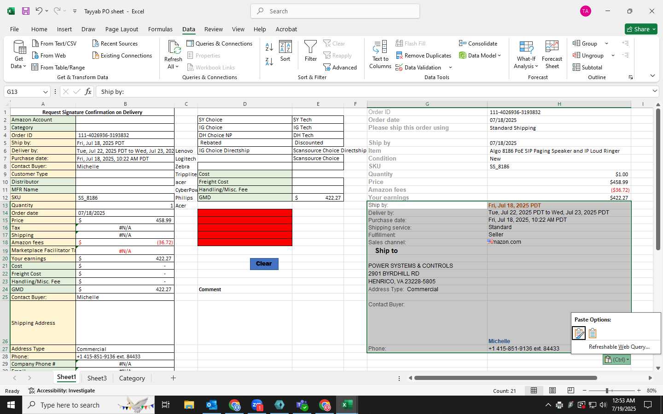Click the Search box in title bar
The width and height of the screenshot is (663, 414).
tap(335, 11)
